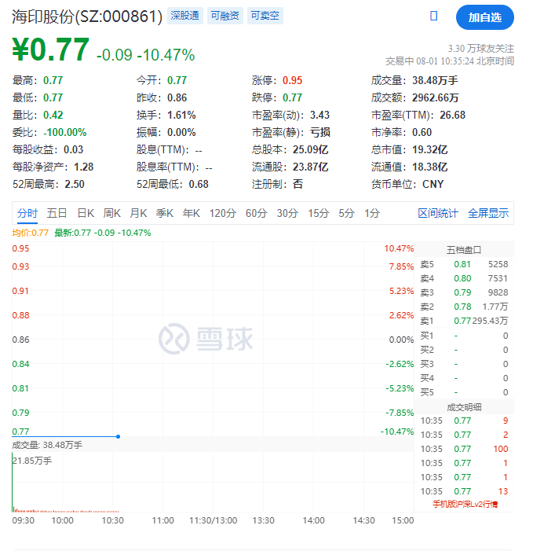Select the 1分 interval tab
This screenshot has height=551, width=533.
click(372, 213)
